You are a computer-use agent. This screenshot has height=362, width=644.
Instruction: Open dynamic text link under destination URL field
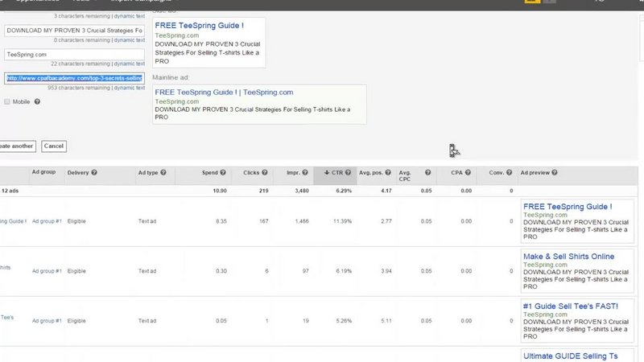(x=130, y=88)
